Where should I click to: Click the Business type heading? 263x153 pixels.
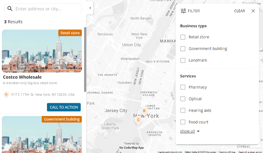click(193, 26)
